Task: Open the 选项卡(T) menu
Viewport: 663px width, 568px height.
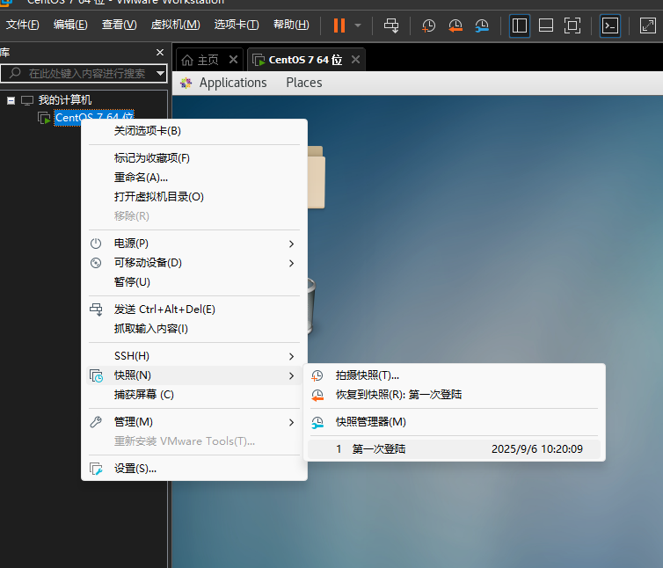Action: point(237,25)
